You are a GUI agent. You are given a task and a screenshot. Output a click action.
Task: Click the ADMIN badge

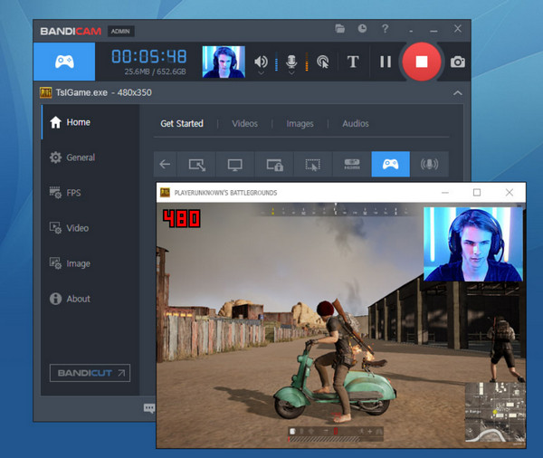tap(120, 31)
